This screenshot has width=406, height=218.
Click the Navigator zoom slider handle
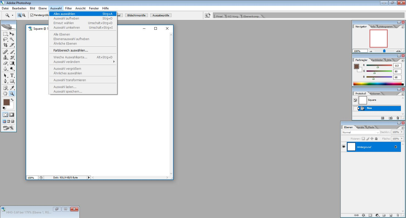tap(384, 51)
